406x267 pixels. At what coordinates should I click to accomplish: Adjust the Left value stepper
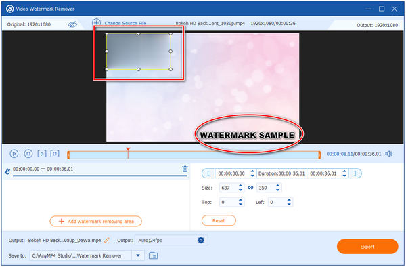pos(289,202)
